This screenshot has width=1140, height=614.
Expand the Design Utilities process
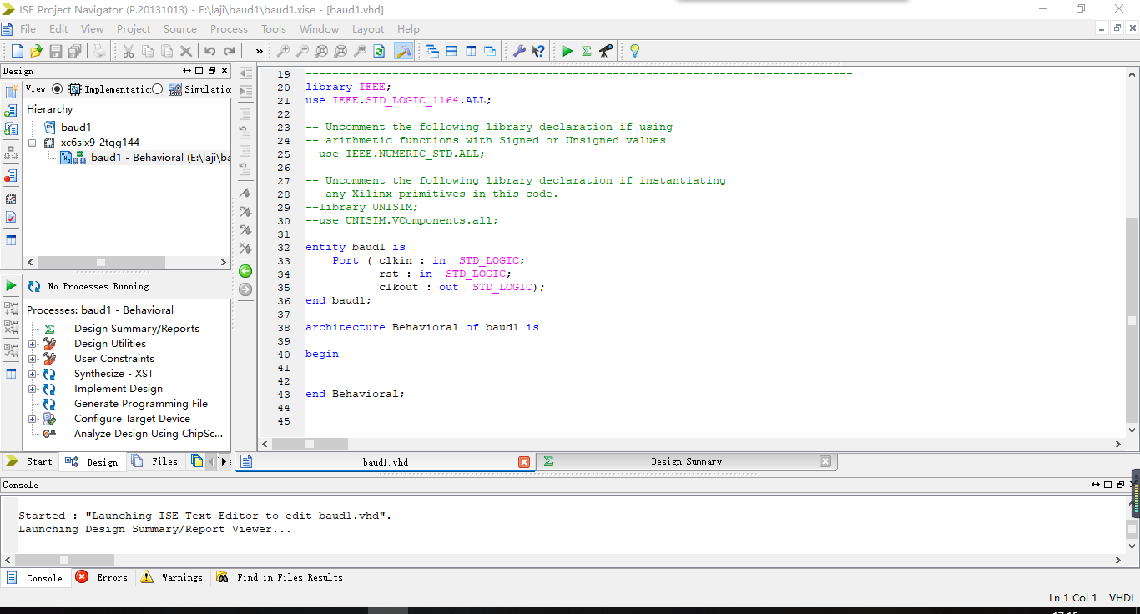pos(32,343)
